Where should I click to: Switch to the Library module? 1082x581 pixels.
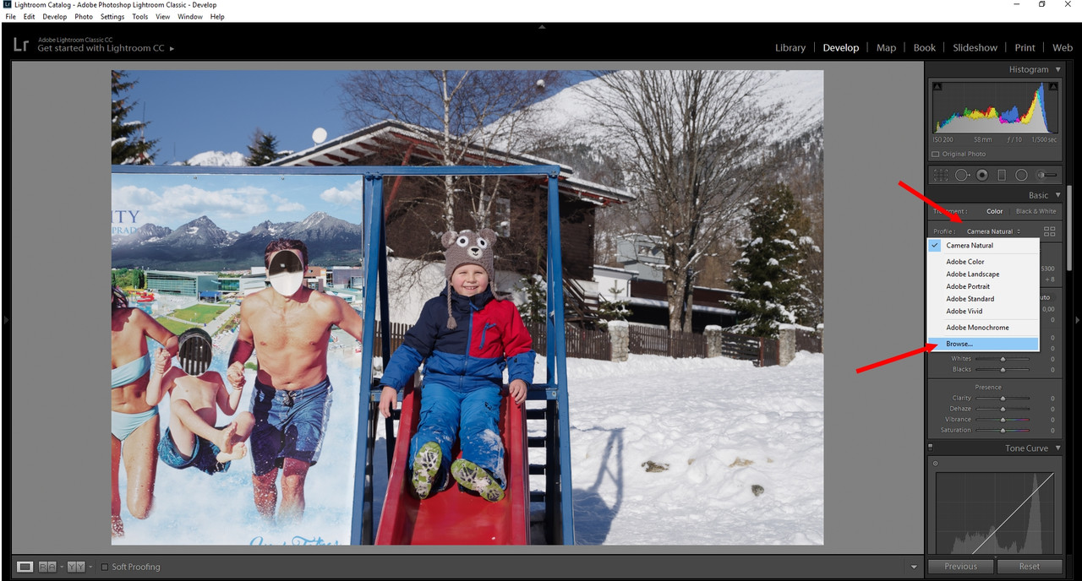point(790,47)
